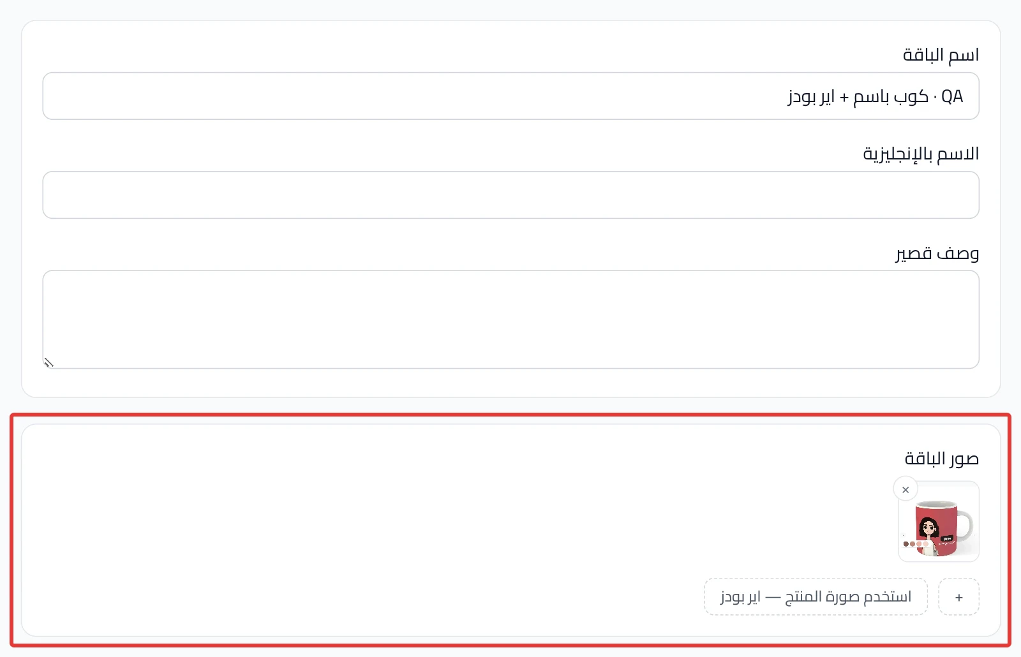
Task: Click the الاسم بالإنجليزية label
Action: (921, 154)
